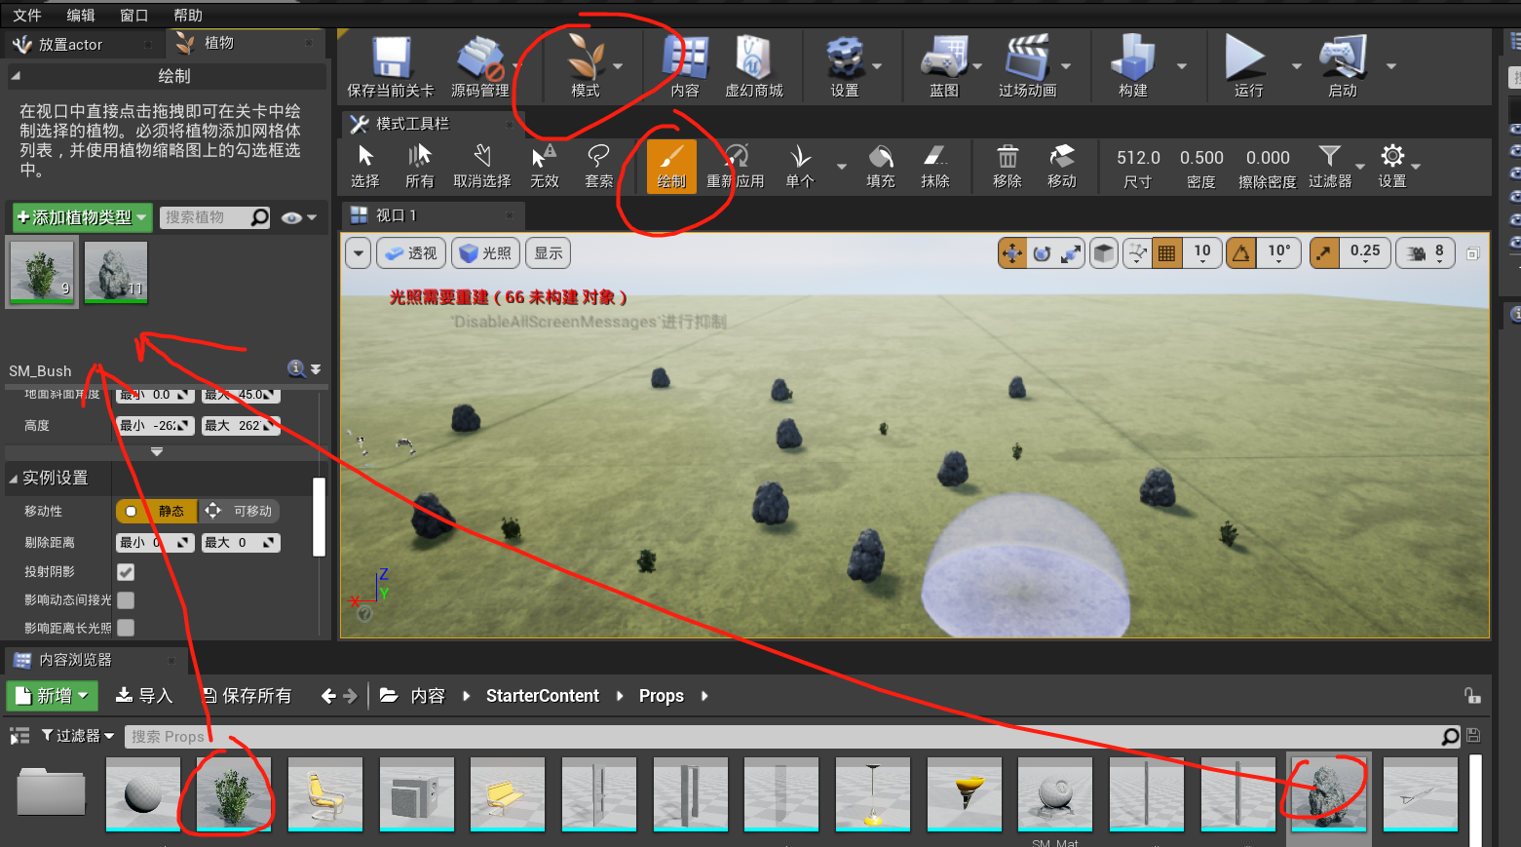Screen dimensions: 1521x847
Task: Click the 重新应用 reapply tool
Action: pos(735,167)
